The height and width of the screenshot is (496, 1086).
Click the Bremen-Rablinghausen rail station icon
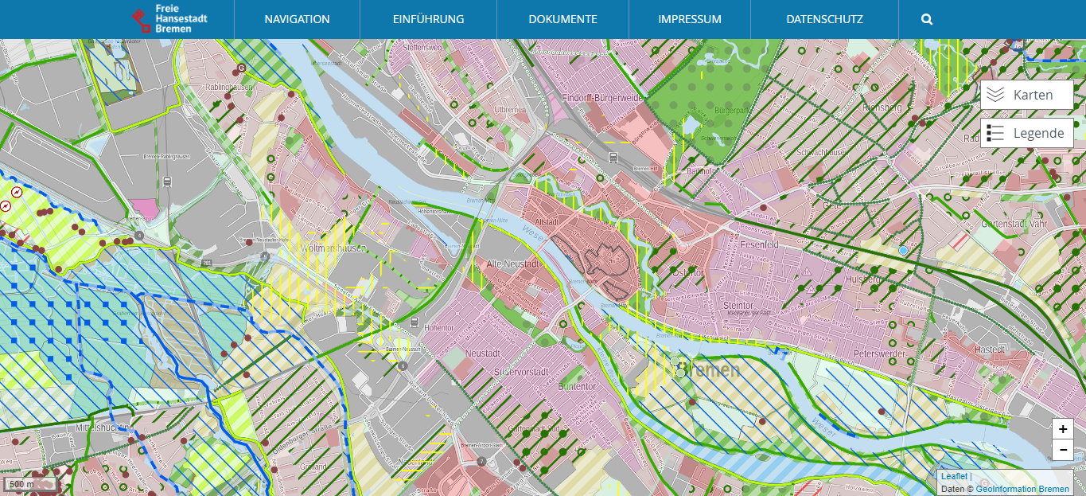(167, 182)
